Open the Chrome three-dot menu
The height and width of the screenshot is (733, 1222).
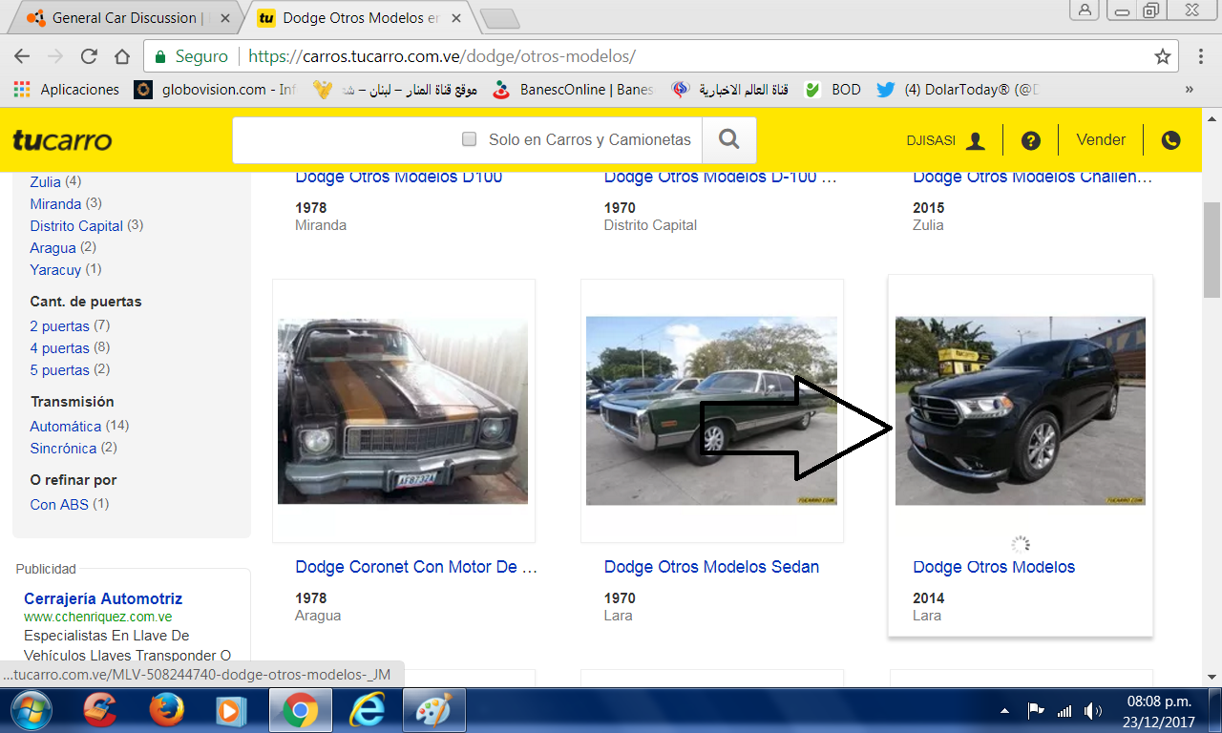1201,56
